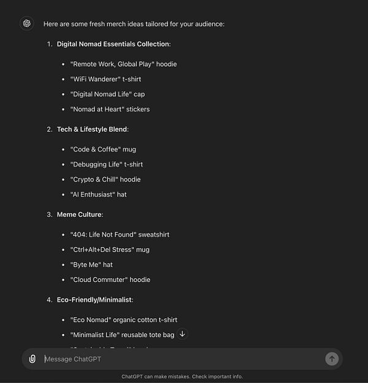This screenshot has height=383, width=368.
Task: Click the "Nomad at Heart" stickers line
Action: click(x=110, y=109)
